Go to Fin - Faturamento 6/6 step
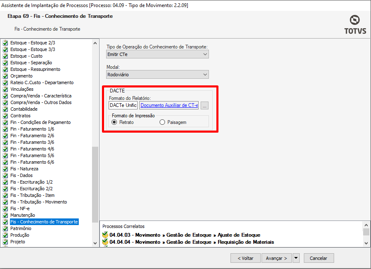 (x=32, y=162)
